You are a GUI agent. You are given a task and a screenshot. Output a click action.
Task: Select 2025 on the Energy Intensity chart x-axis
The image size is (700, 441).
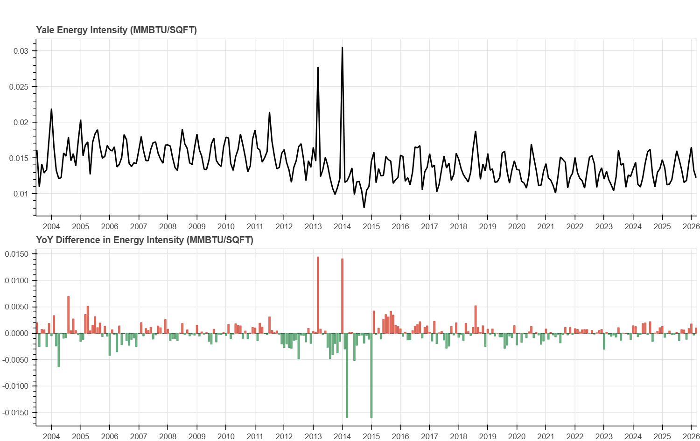coord(662,226)
